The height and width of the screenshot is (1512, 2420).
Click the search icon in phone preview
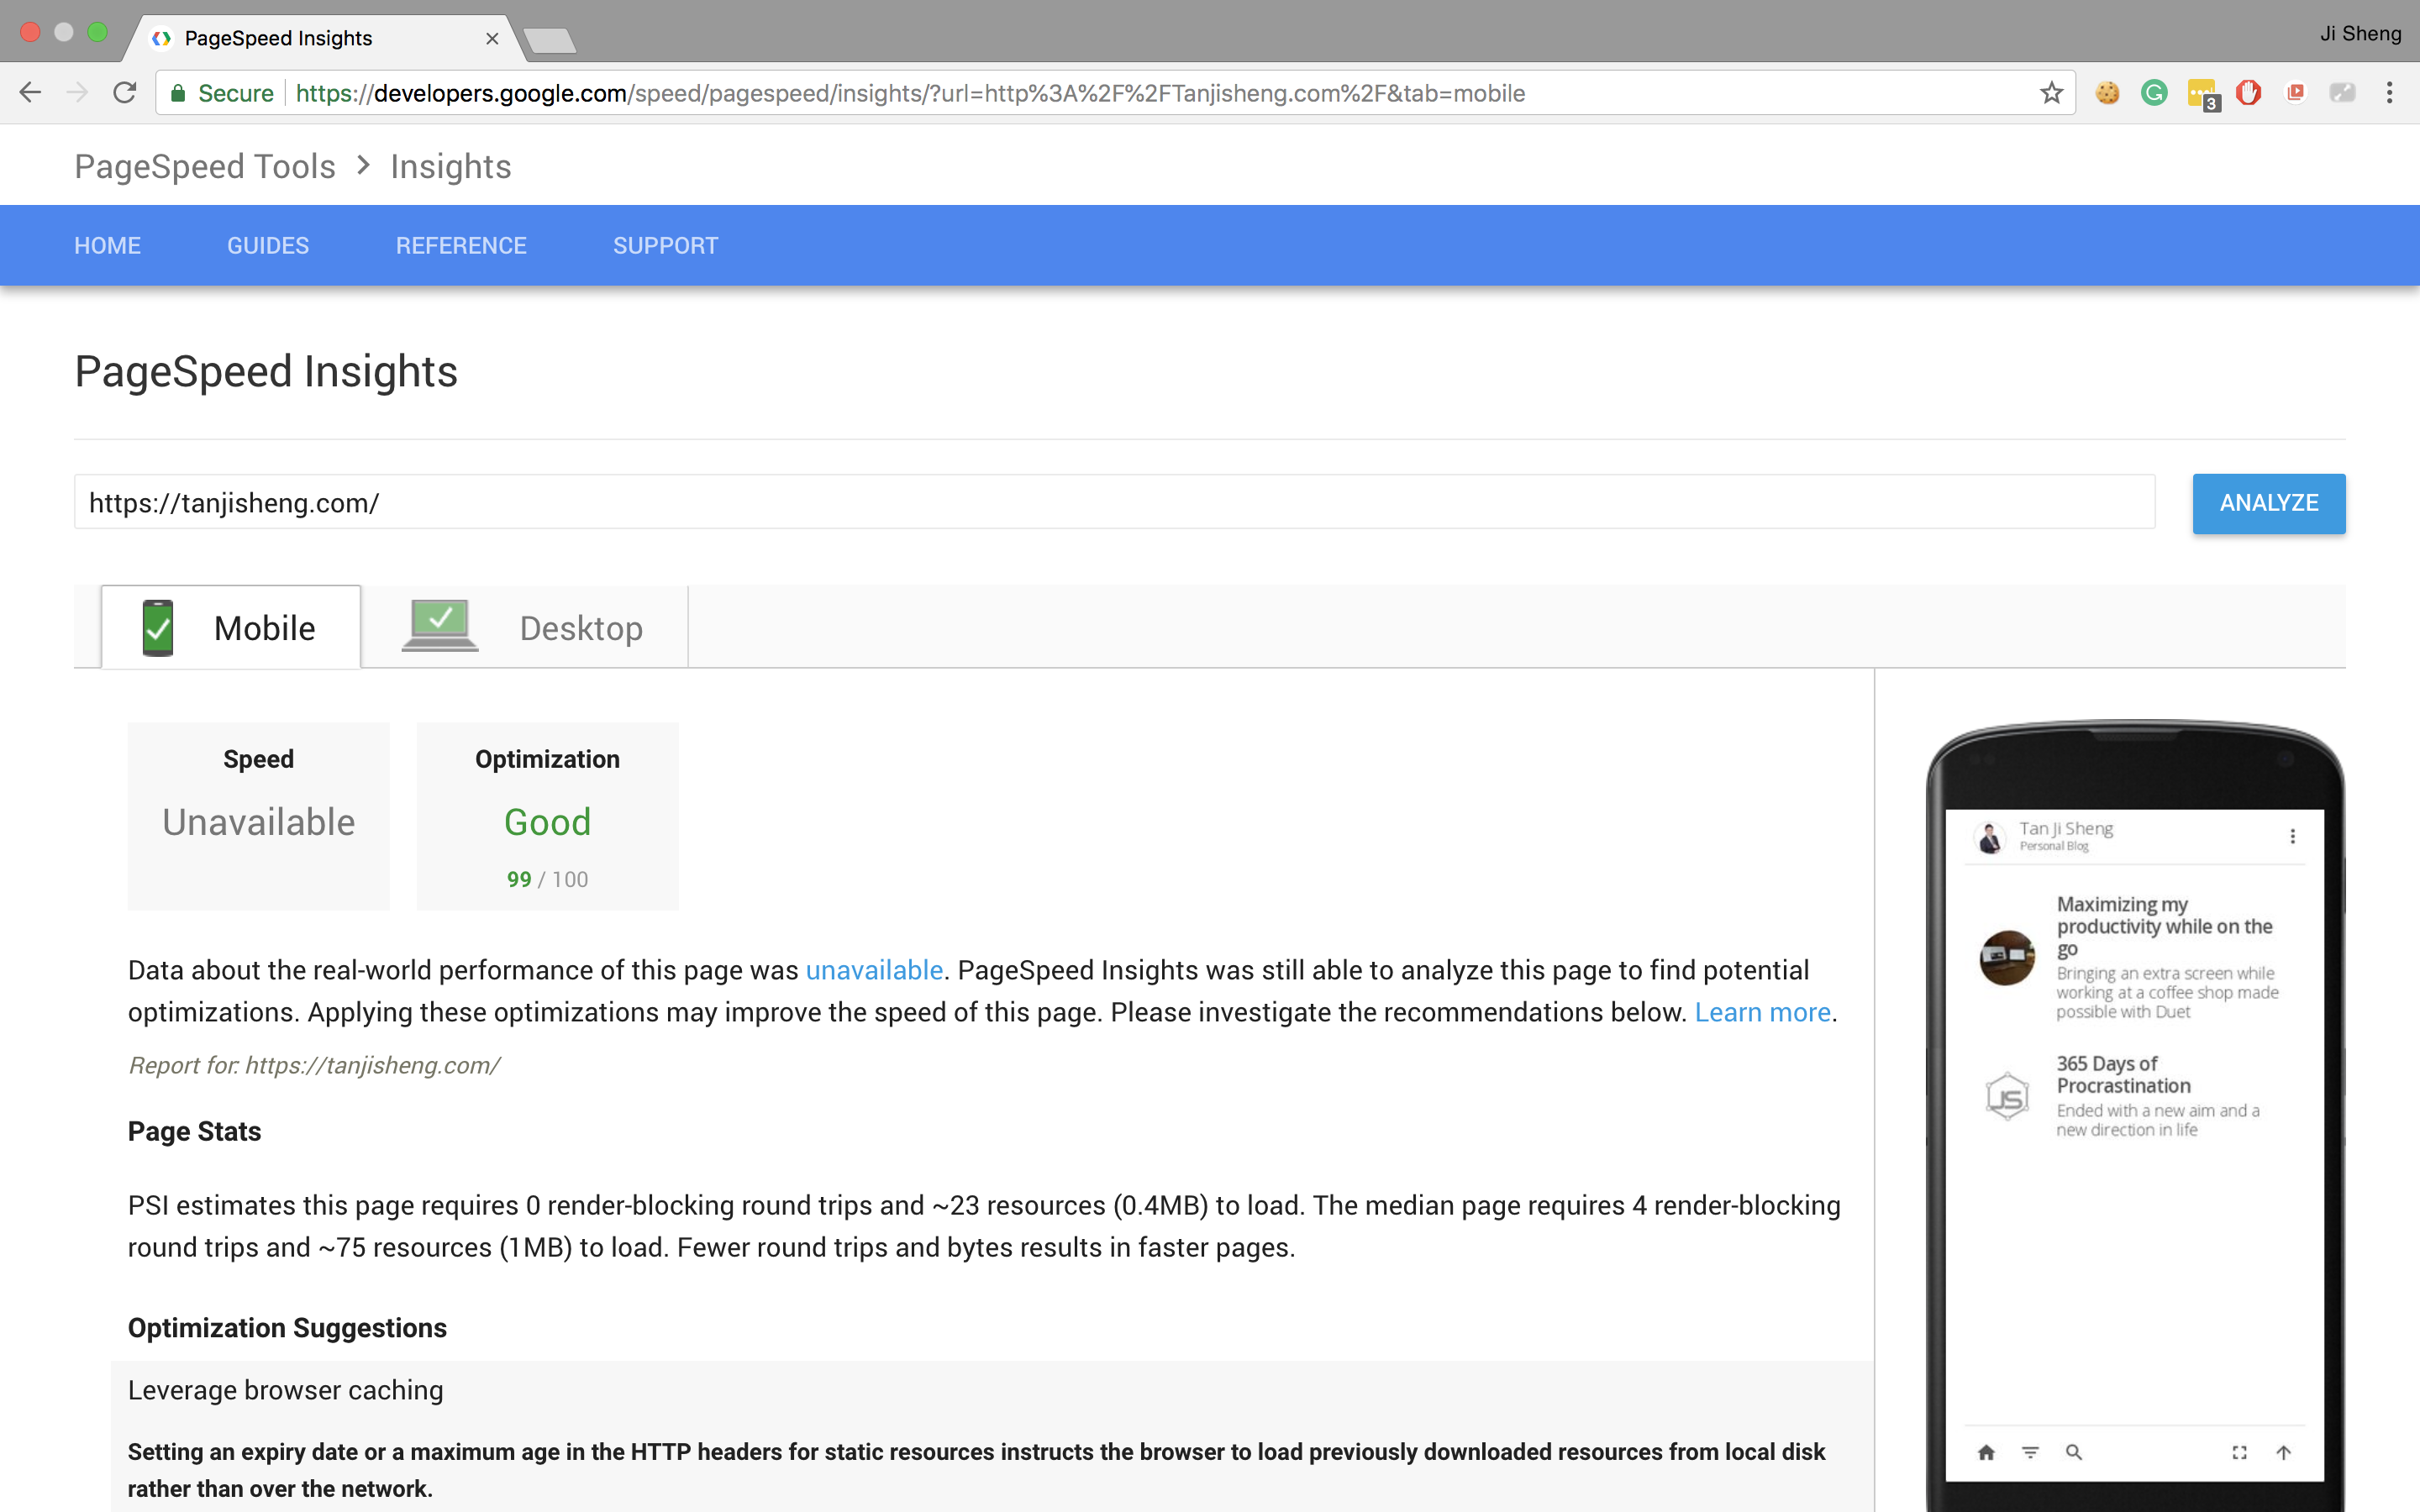[x=2074, y=1452]
